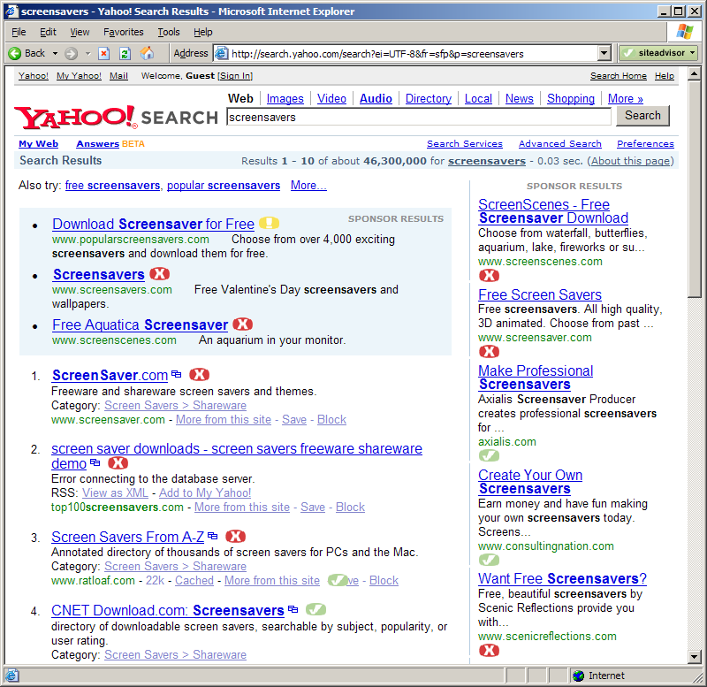Click the Forward arrow icon in toolbar
The image size is (707, 687).
(71, 54)
